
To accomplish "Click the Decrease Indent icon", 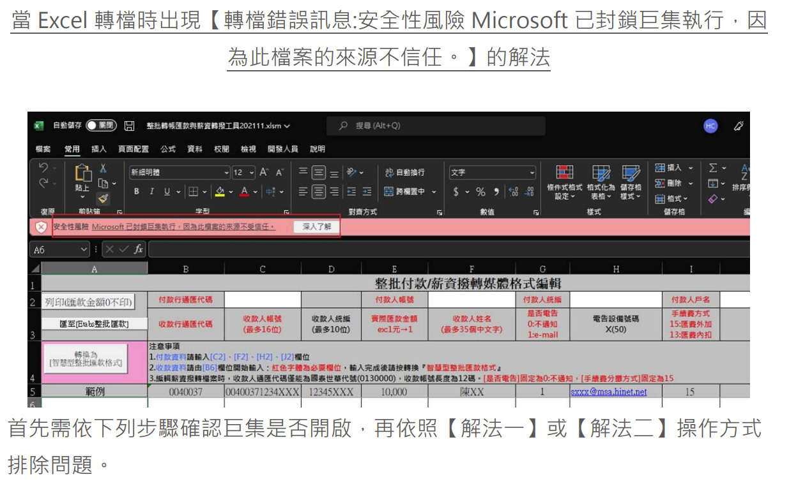I will (x=351, y=191).
